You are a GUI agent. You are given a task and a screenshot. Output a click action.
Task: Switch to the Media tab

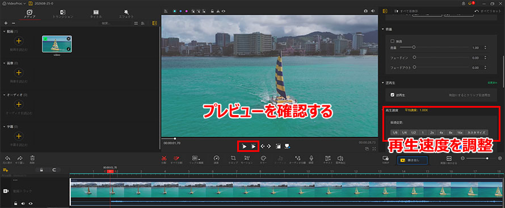(x=30, y=14)
